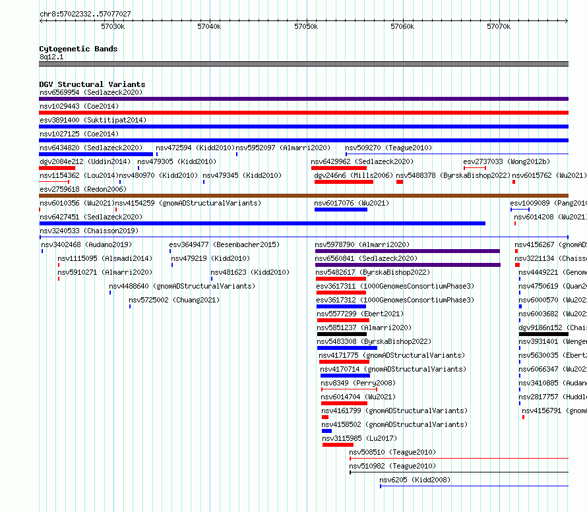This screenshot has height=512, width=587.
Task: Open nsv5483308 (ByrskaBishop2022) label
Action: 374,341
